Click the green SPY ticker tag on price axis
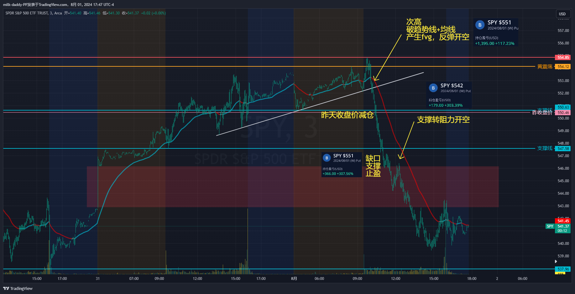Image resolution: width=575 pixels, height=294 pixels. click(550, 226)
